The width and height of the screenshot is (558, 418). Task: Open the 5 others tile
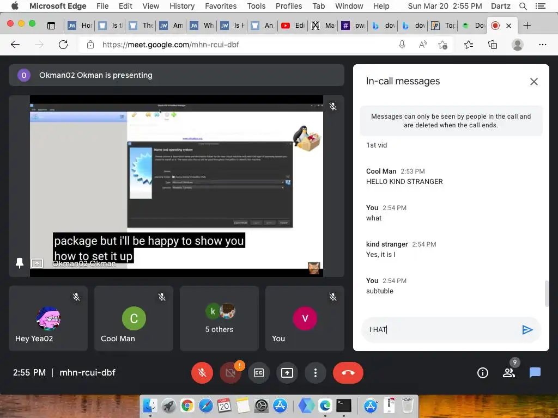(219, 318)
